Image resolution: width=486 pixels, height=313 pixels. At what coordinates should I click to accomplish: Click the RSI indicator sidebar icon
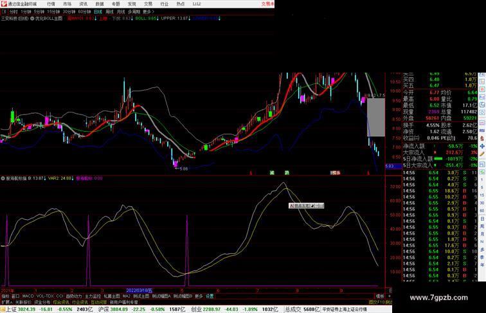coord(482,130)
